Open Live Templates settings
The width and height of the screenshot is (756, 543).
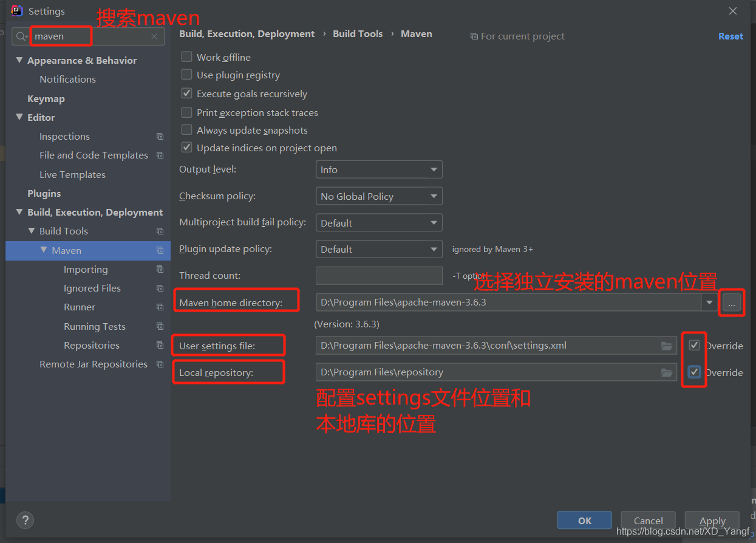coord(72,175)
